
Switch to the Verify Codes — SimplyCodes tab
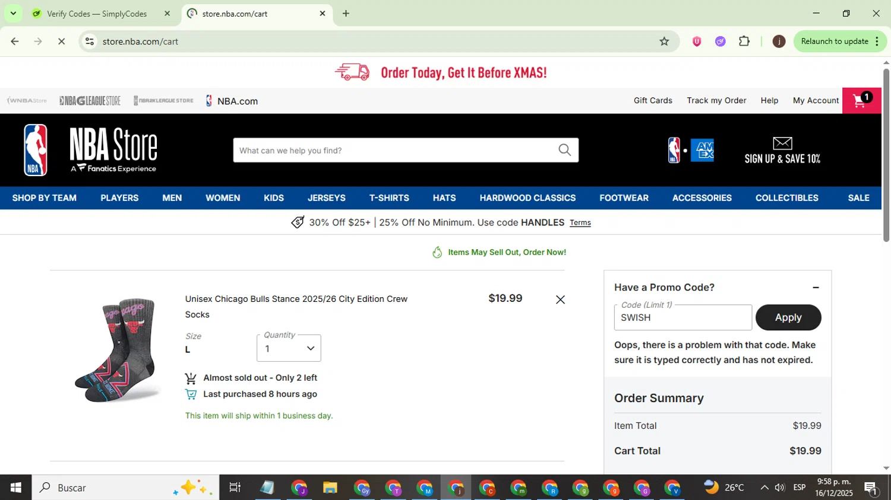pos(97,14)
